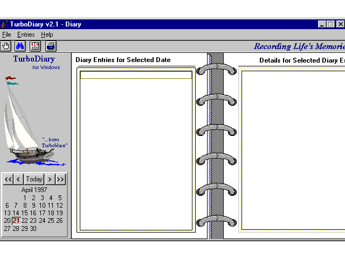Select April 21 in the calendar

tap(16, 221)
